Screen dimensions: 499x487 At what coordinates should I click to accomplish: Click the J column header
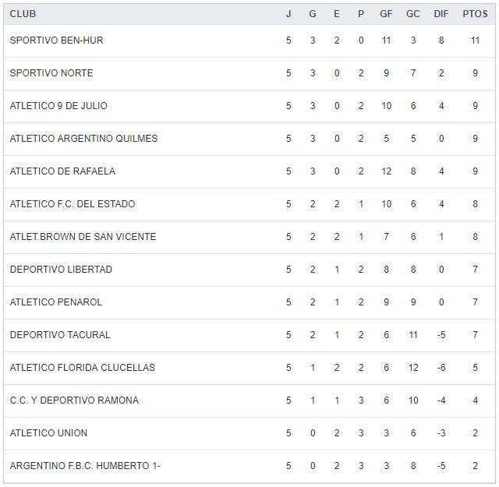pos(288,14)
